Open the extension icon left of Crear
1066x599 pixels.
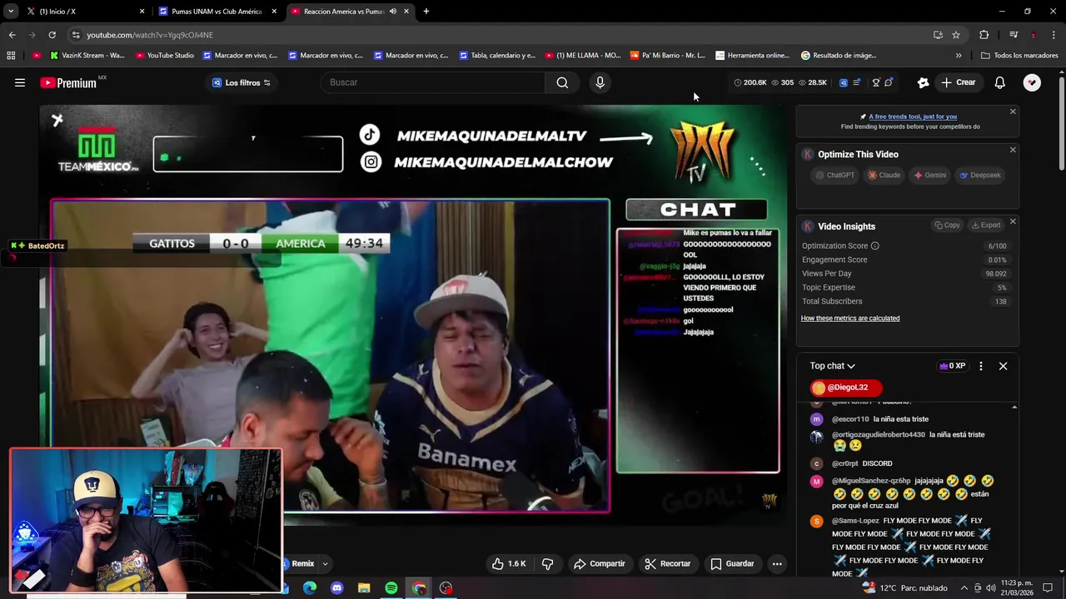point(923,82)
